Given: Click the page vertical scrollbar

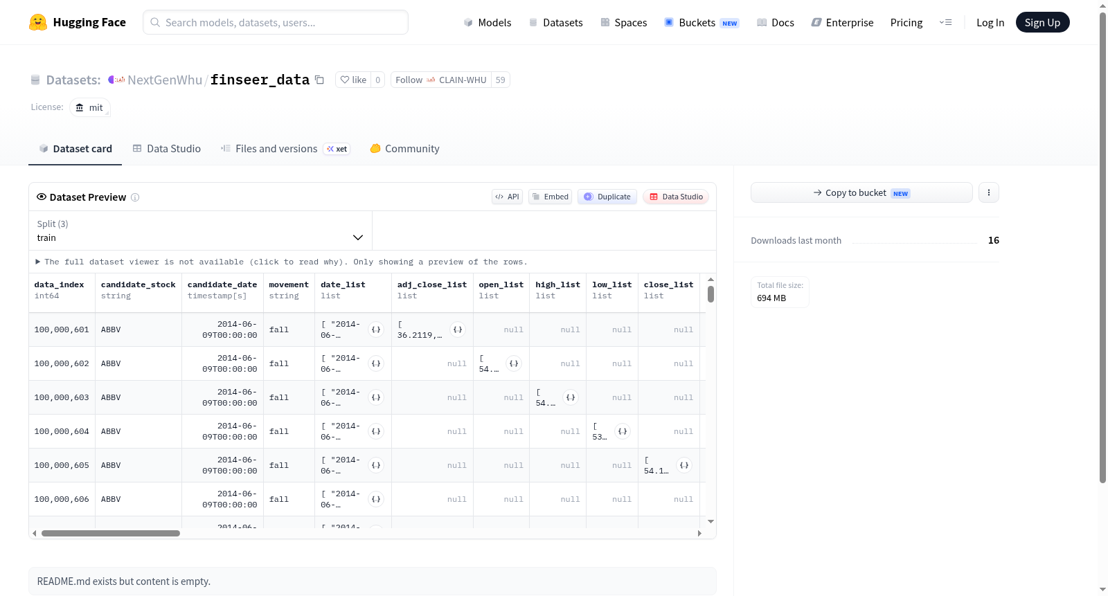Looking at the screenshot, I should tap(1102, 248).
